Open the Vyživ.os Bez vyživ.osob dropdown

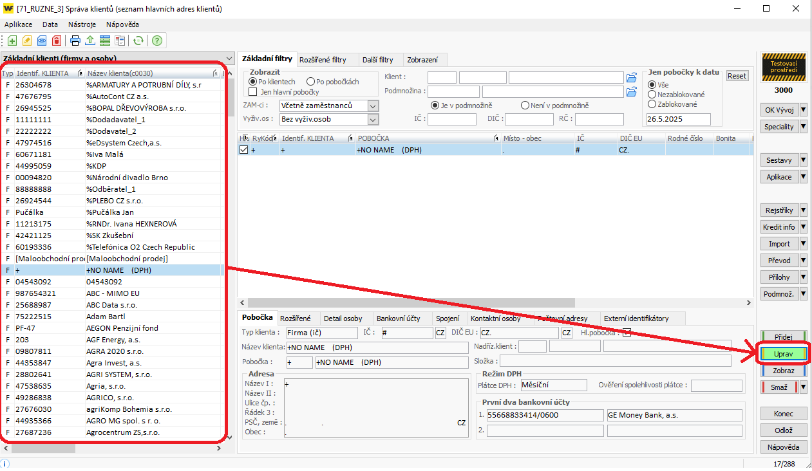click(373, 119)
